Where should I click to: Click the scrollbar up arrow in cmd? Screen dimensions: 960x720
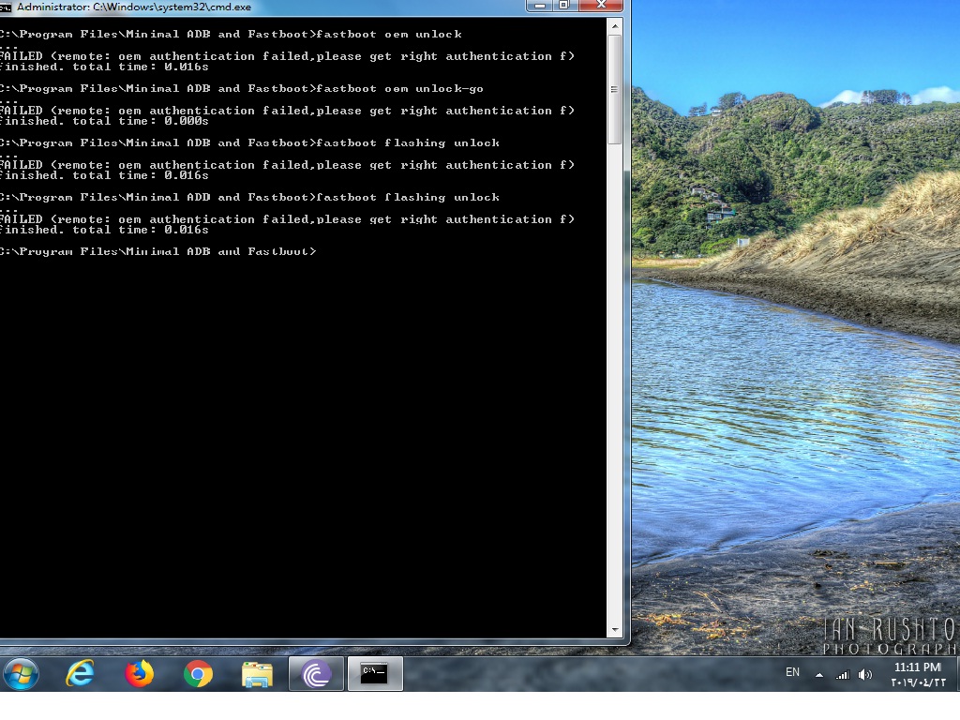coord(615,26)
